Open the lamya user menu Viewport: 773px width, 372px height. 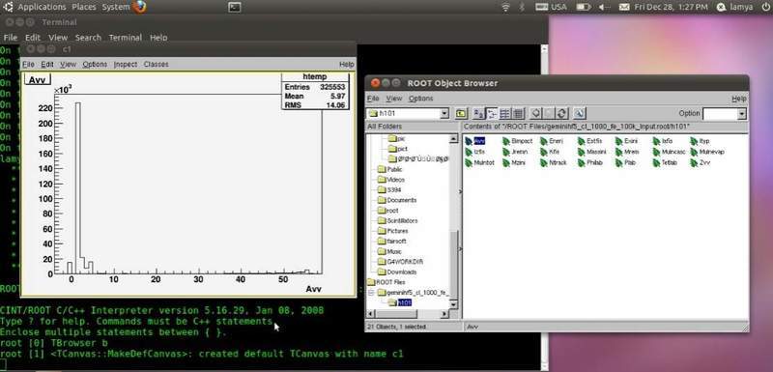click(734, 7)
